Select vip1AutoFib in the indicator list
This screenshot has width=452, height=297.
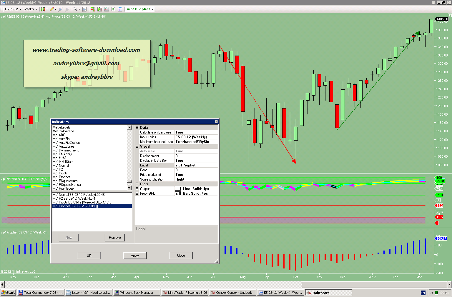click(61, 139)
